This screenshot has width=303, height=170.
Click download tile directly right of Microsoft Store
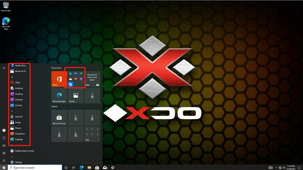pos(76,117)
